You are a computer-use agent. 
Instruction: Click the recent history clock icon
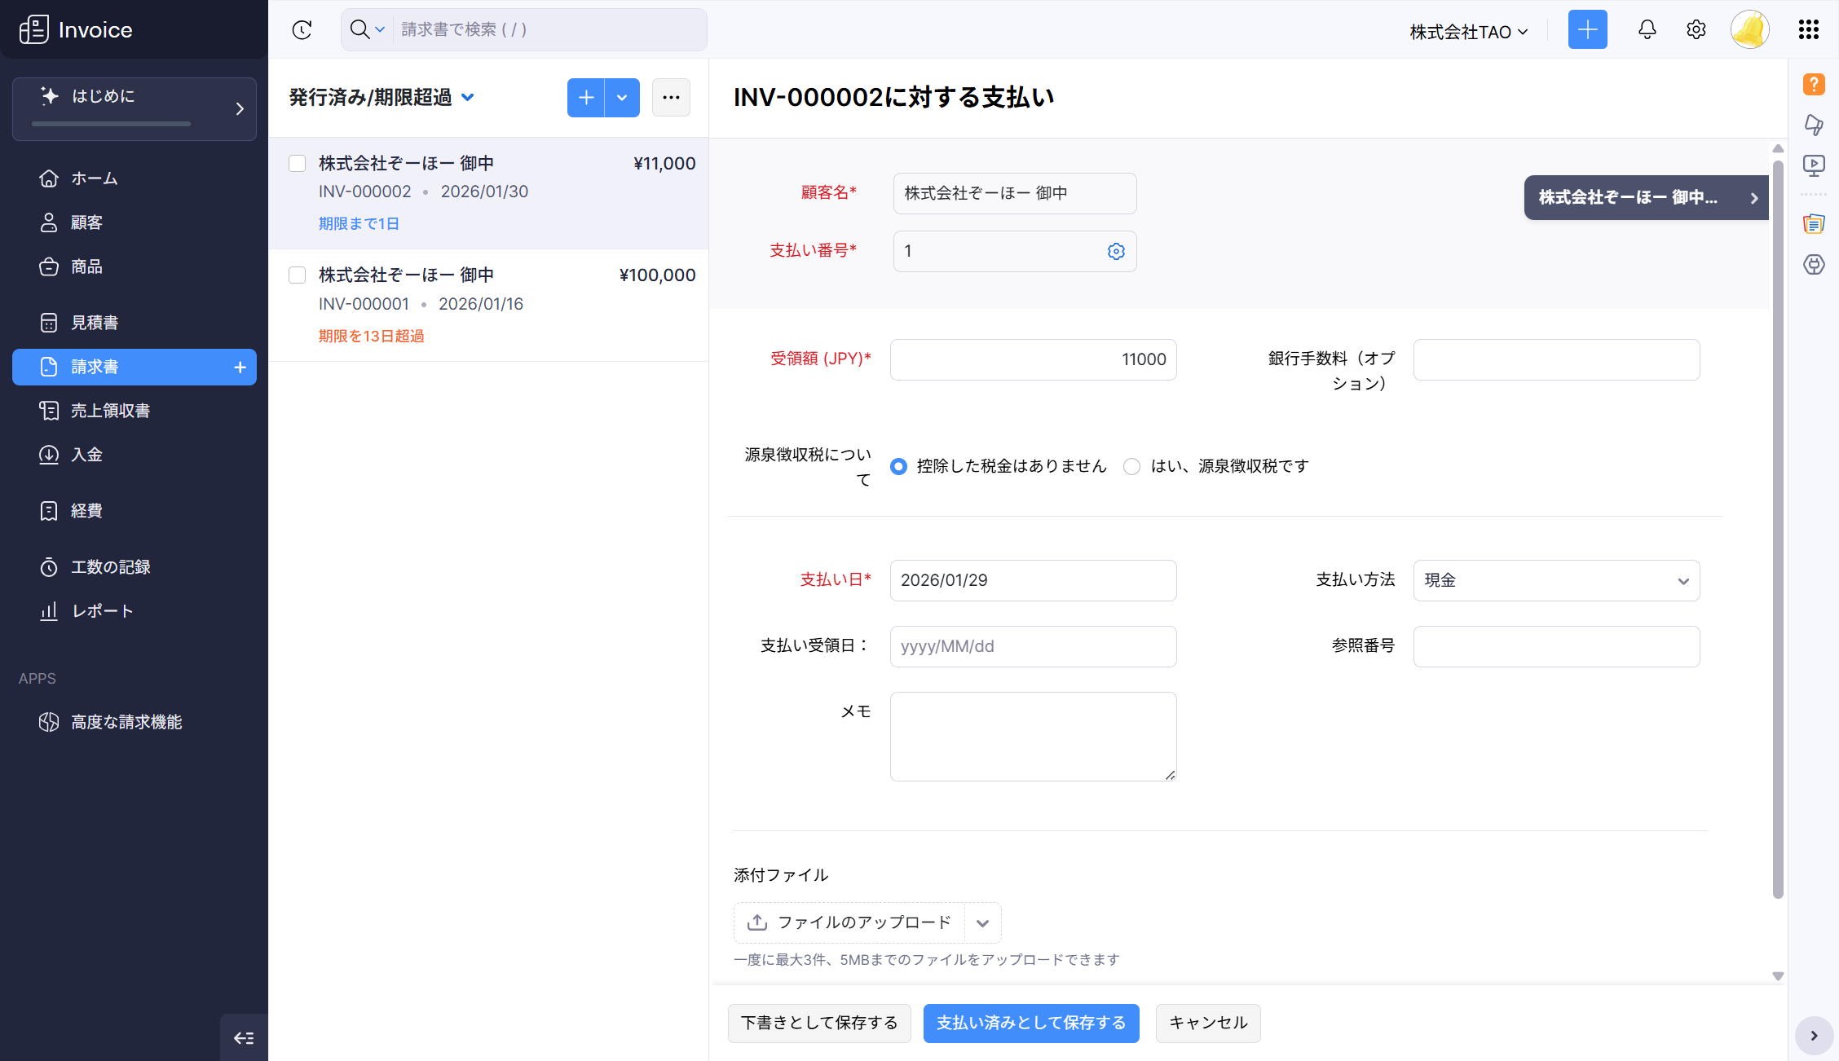point(302,30)
